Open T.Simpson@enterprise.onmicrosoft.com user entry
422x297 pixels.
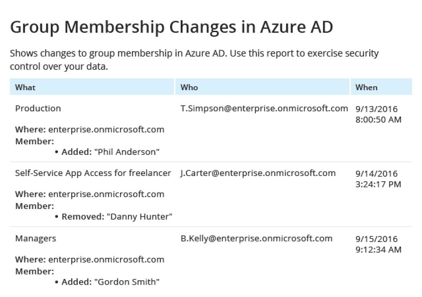[264, 108]
